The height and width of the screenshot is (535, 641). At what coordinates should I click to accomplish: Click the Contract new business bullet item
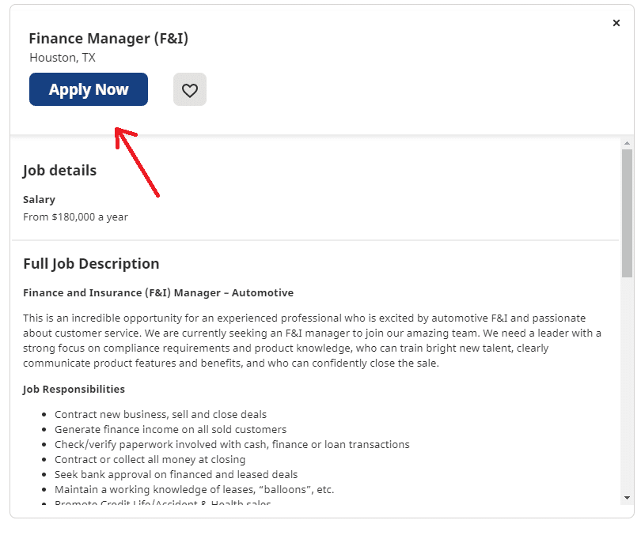161,414
